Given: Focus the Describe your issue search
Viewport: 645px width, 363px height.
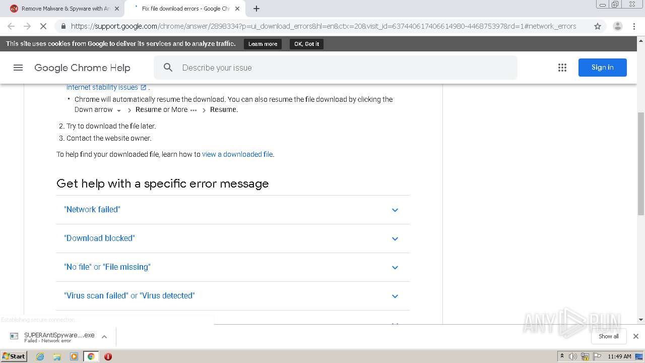Looking at the screenshot, I should pyautogui.click(x=336, y=68).
